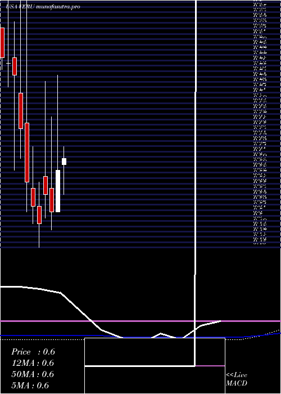Click the "<<Live MACD" label

point(237,379)
